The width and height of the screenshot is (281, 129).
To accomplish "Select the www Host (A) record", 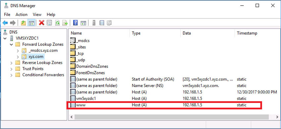I will (164, 105).
